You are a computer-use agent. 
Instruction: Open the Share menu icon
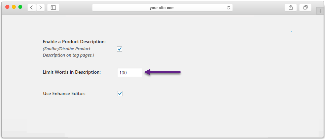[x=291, y=8]
